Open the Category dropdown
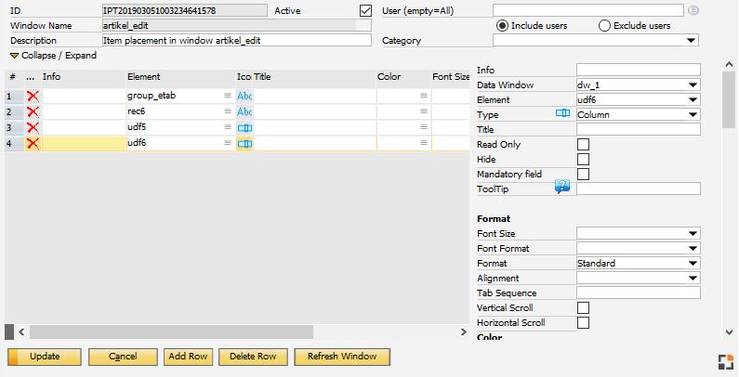The height and width of the screenshot is (377, 739). 691,41
